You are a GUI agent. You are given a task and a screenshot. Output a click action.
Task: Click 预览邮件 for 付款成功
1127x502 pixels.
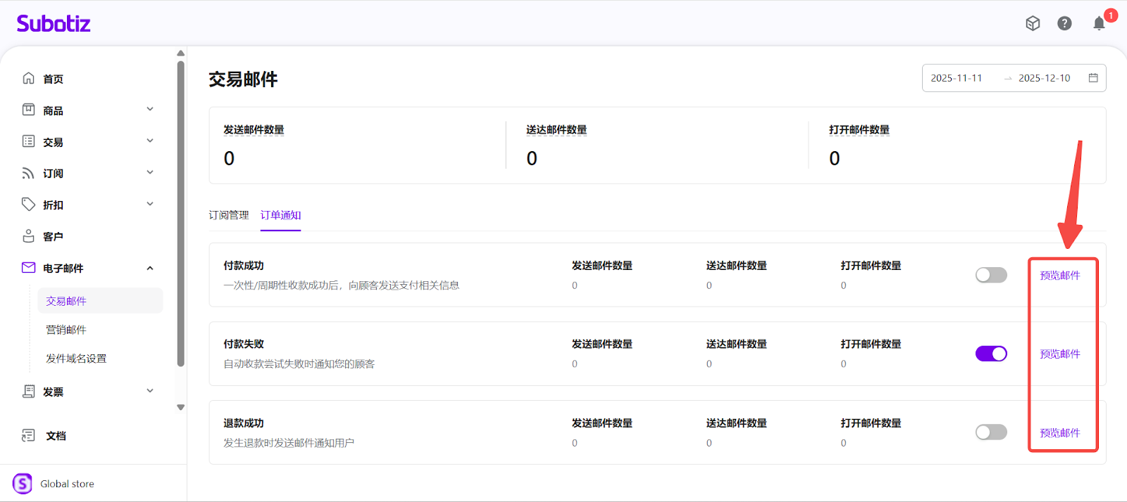tap(1059, 276)
